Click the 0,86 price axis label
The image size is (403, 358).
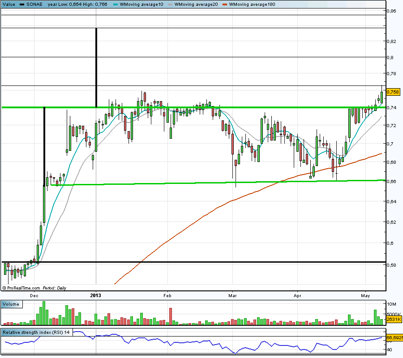tap(391, 11)
